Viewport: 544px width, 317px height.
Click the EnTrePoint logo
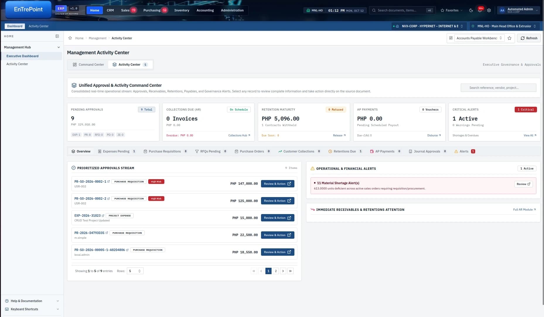coord(28,9)
